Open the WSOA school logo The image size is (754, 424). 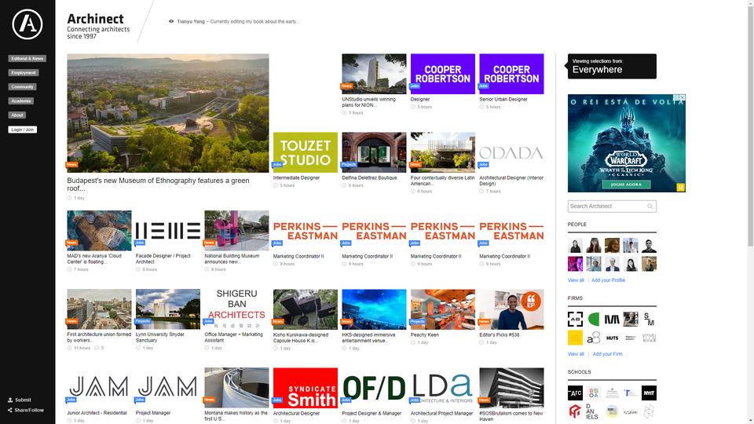pos(594,393)
